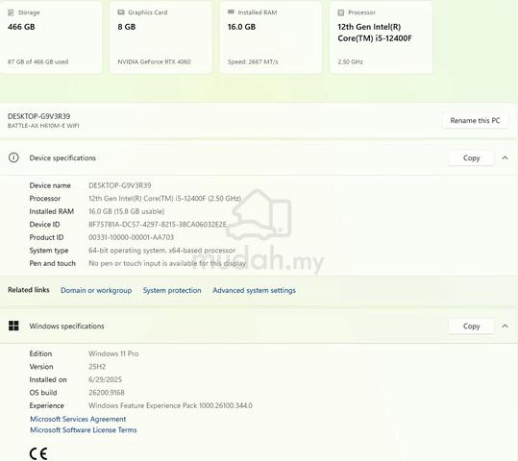This screenshot has height=461, width=518.
Task: Open Domain or workgroup link
Action: (x=96, y=290)
